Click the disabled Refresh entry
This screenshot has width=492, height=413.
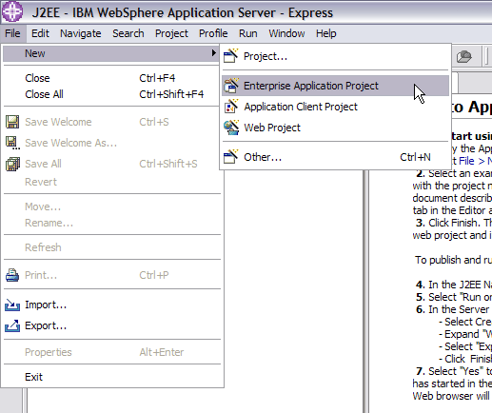pyautogui.click(x=111, y=247)
